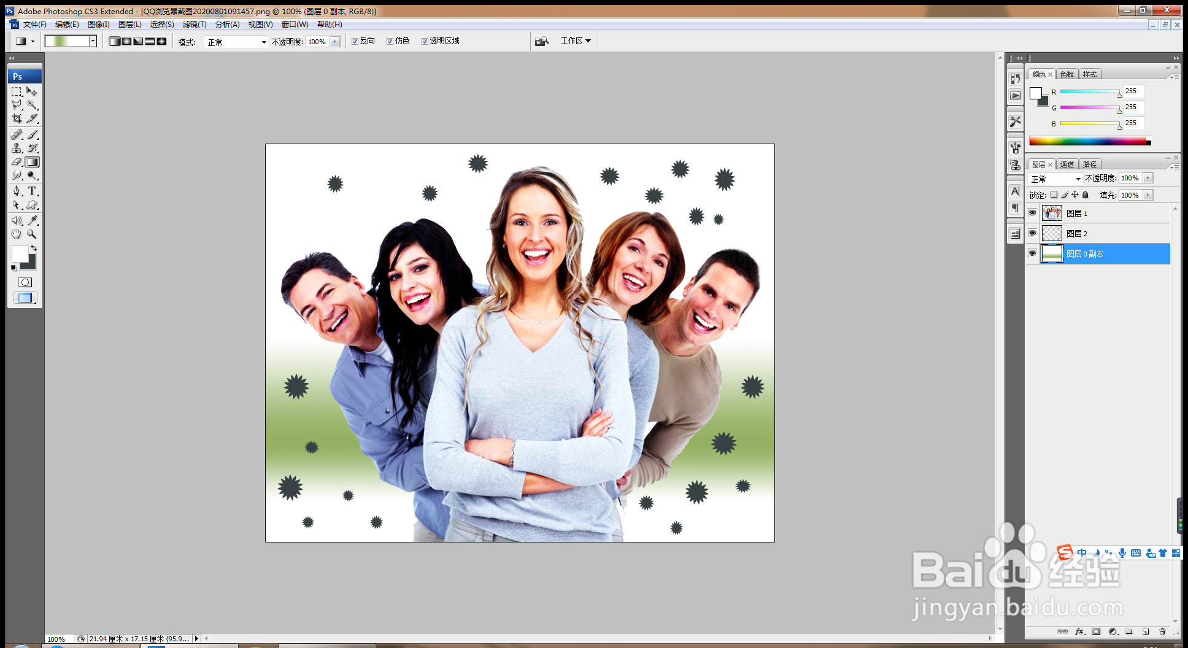Select the Rectangular Marquee tool

(x=17, y=91)
